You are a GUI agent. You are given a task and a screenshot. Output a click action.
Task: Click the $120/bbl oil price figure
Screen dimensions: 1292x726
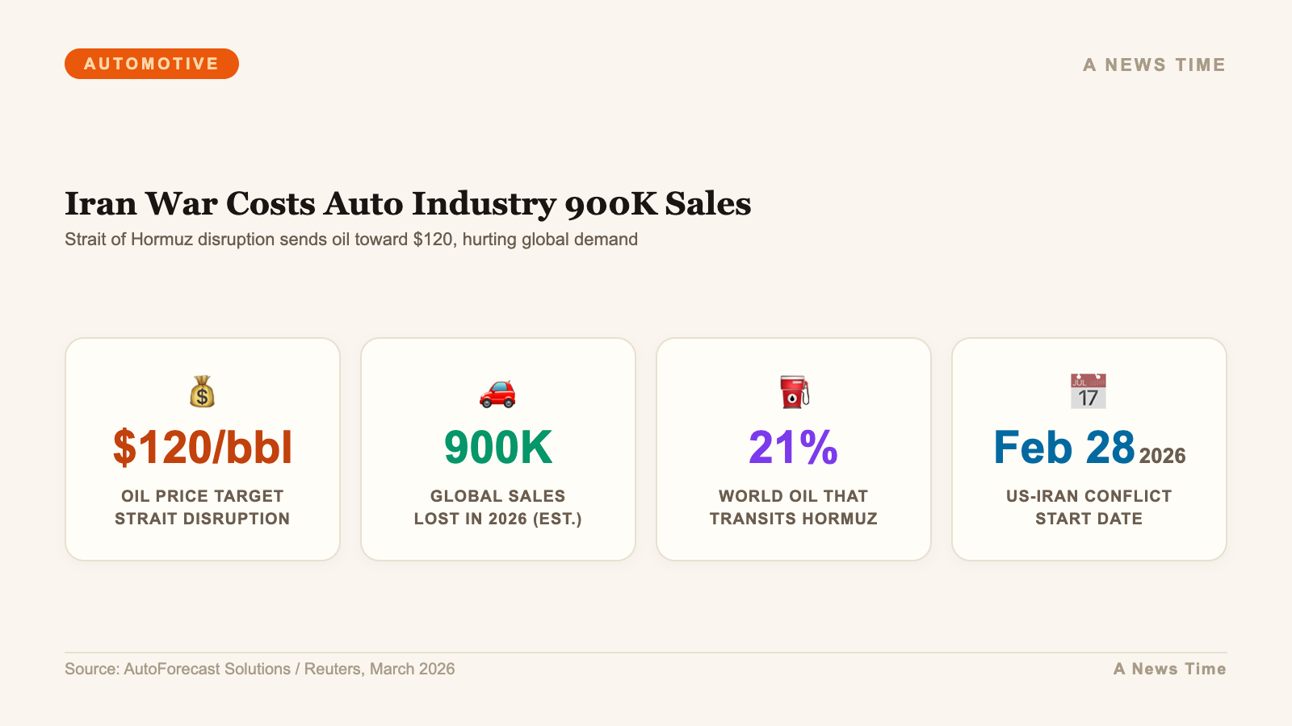click(x=203, y=448)
